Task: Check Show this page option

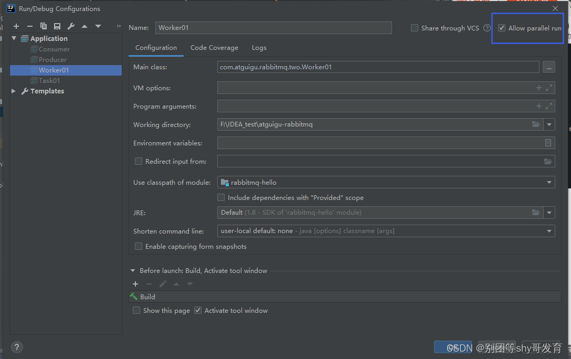Action: [136, 311]
